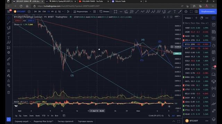
Task: Open ideas lightbulb icon in right sidebar
Action: pos(214,59)
